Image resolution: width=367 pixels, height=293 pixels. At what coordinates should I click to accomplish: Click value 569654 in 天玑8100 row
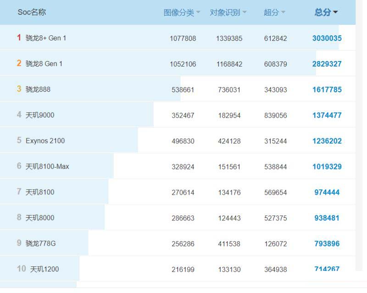coord(276,192)
